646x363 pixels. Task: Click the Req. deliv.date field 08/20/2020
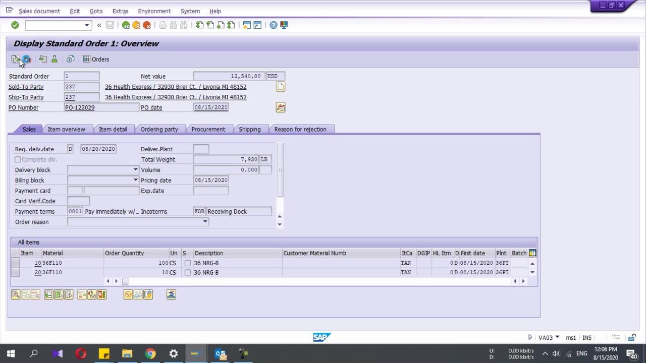click(x=98, y=149)
